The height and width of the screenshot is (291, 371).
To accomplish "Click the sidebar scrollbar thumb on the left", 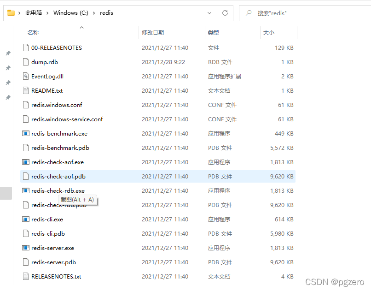I will pyautogui.click(x=6, y=193).
